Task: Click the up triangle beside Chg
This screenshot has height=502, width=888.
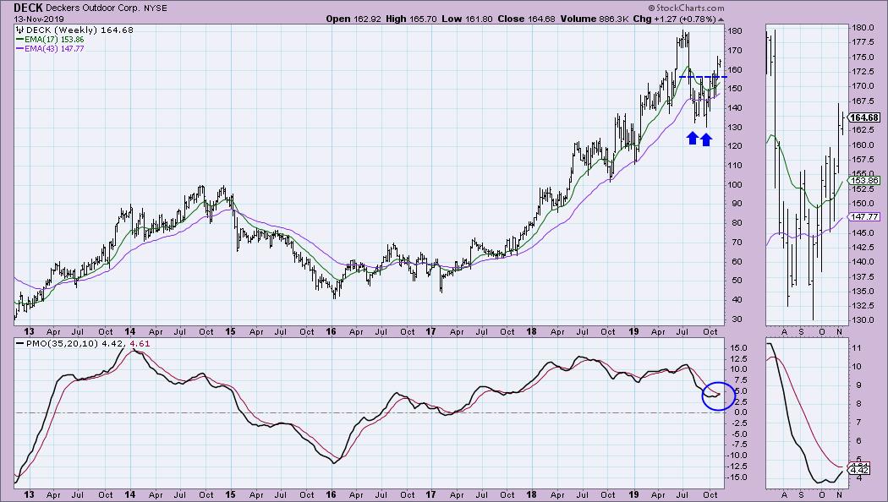Action: click(721, 19)
